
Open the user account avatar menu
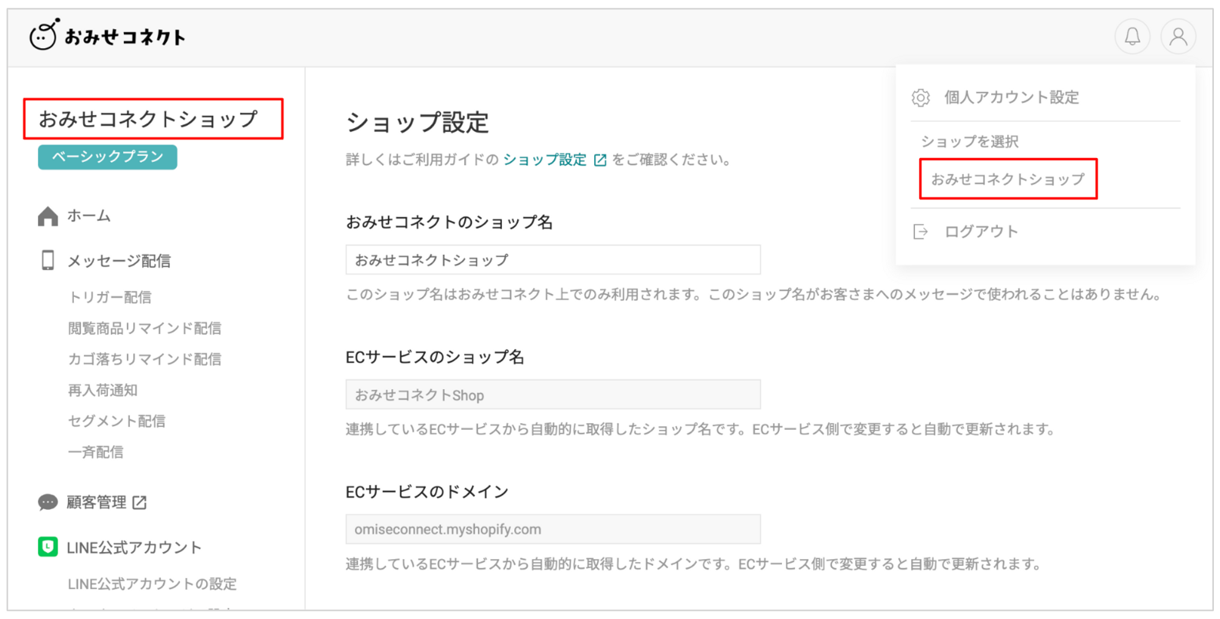[1178, 37]
